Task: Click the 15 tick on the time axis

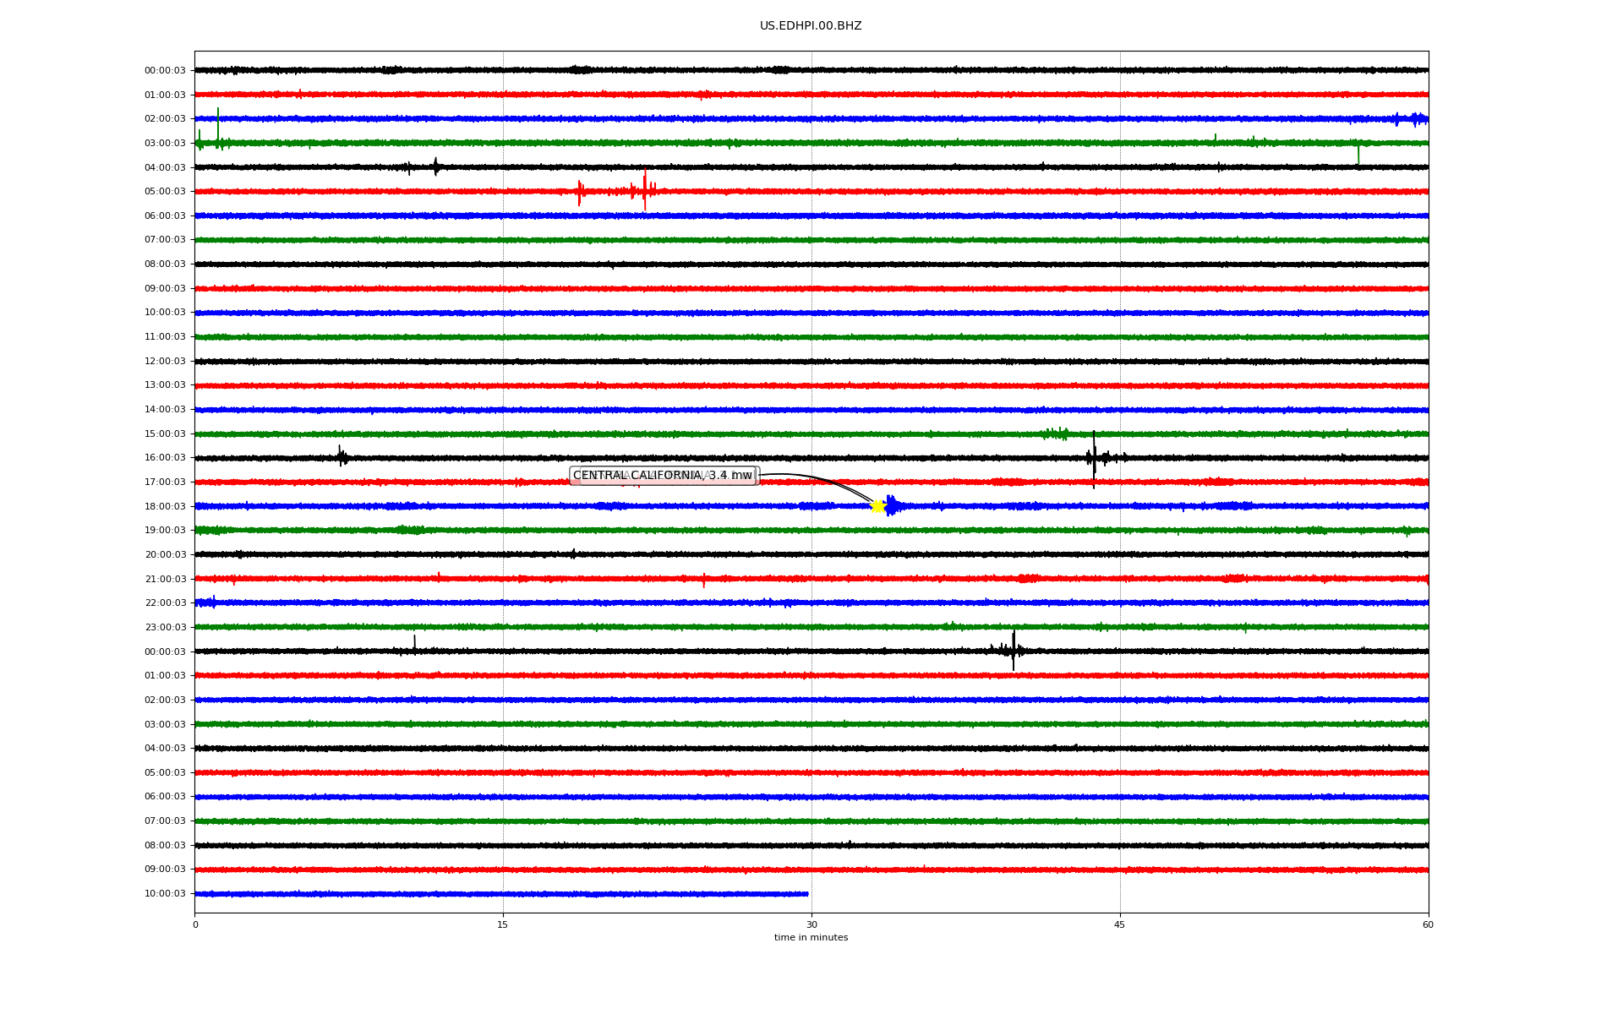Action: tap(503, 924)
